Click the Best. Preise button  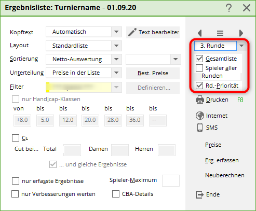(153, 73)
